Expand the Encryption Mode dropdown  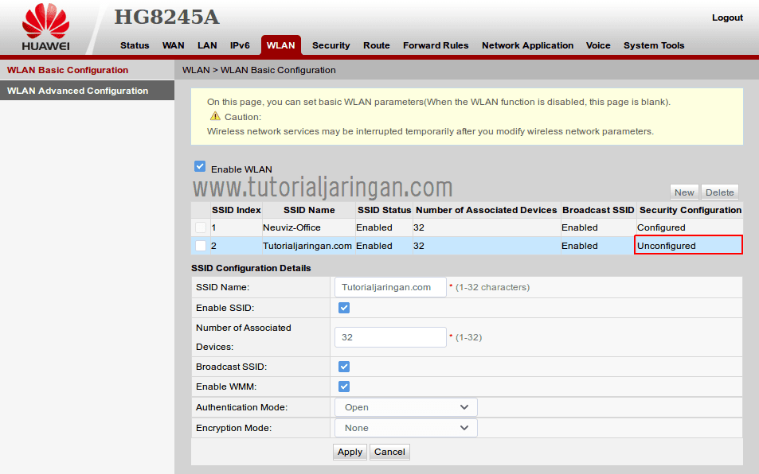(x=405, y=427)
